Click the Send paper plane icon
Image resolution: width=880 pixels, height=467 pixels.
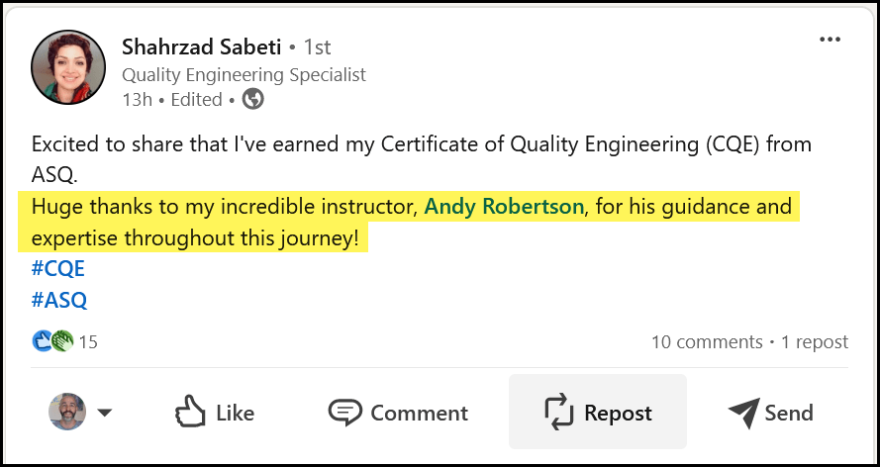coord(742,412)
